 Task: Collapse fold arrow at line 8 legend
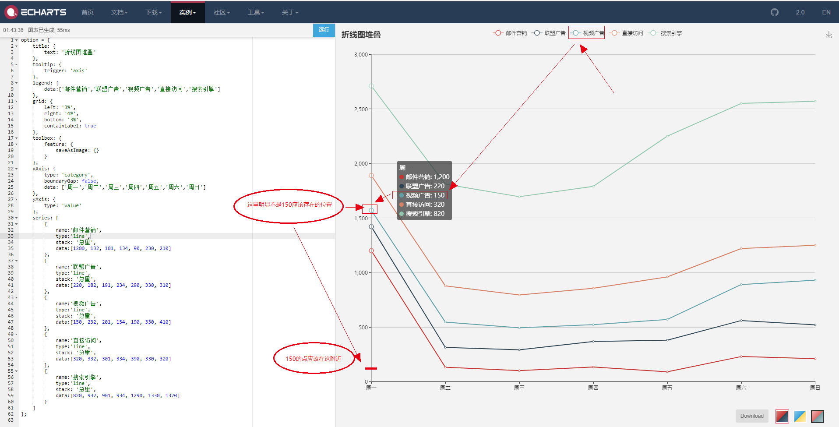17,83
